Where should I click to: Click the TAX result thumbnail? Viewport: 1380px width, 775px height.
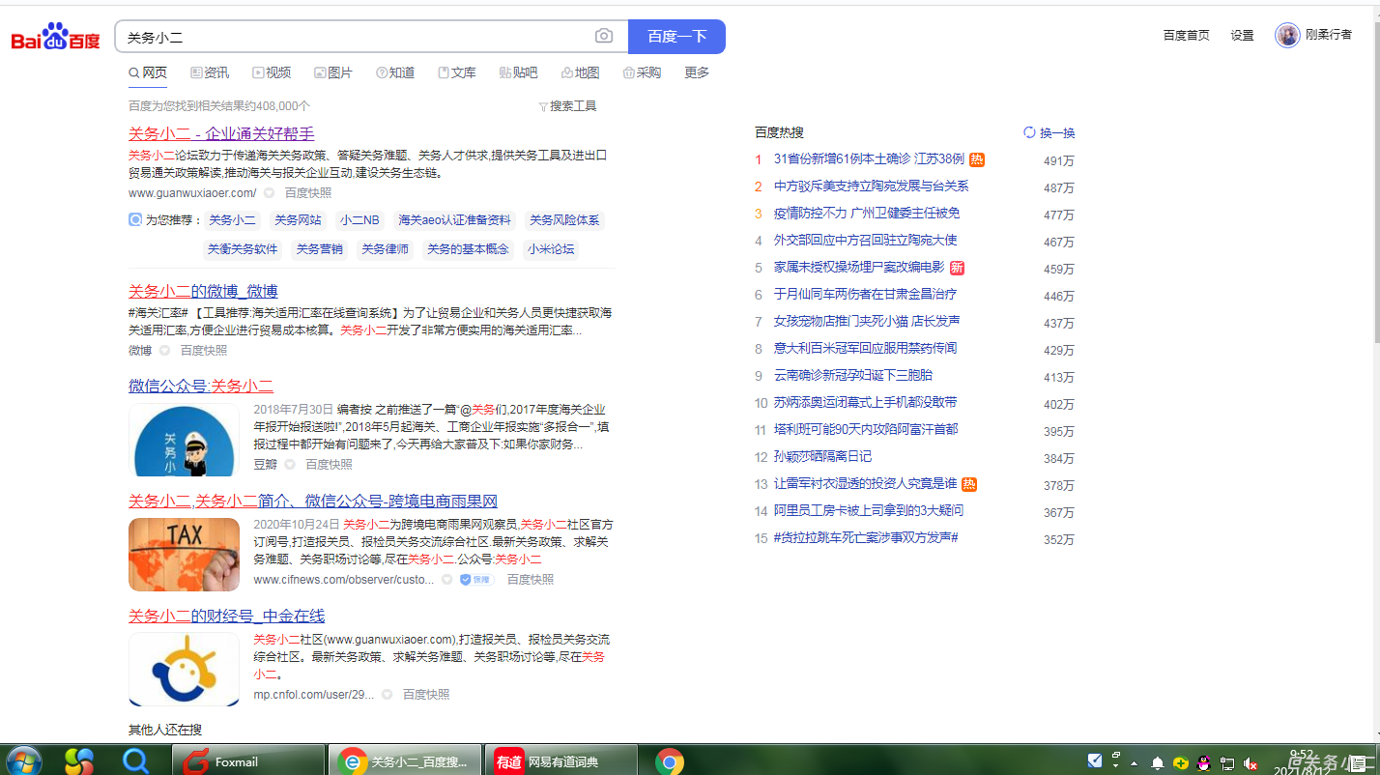tap(184, 555)
